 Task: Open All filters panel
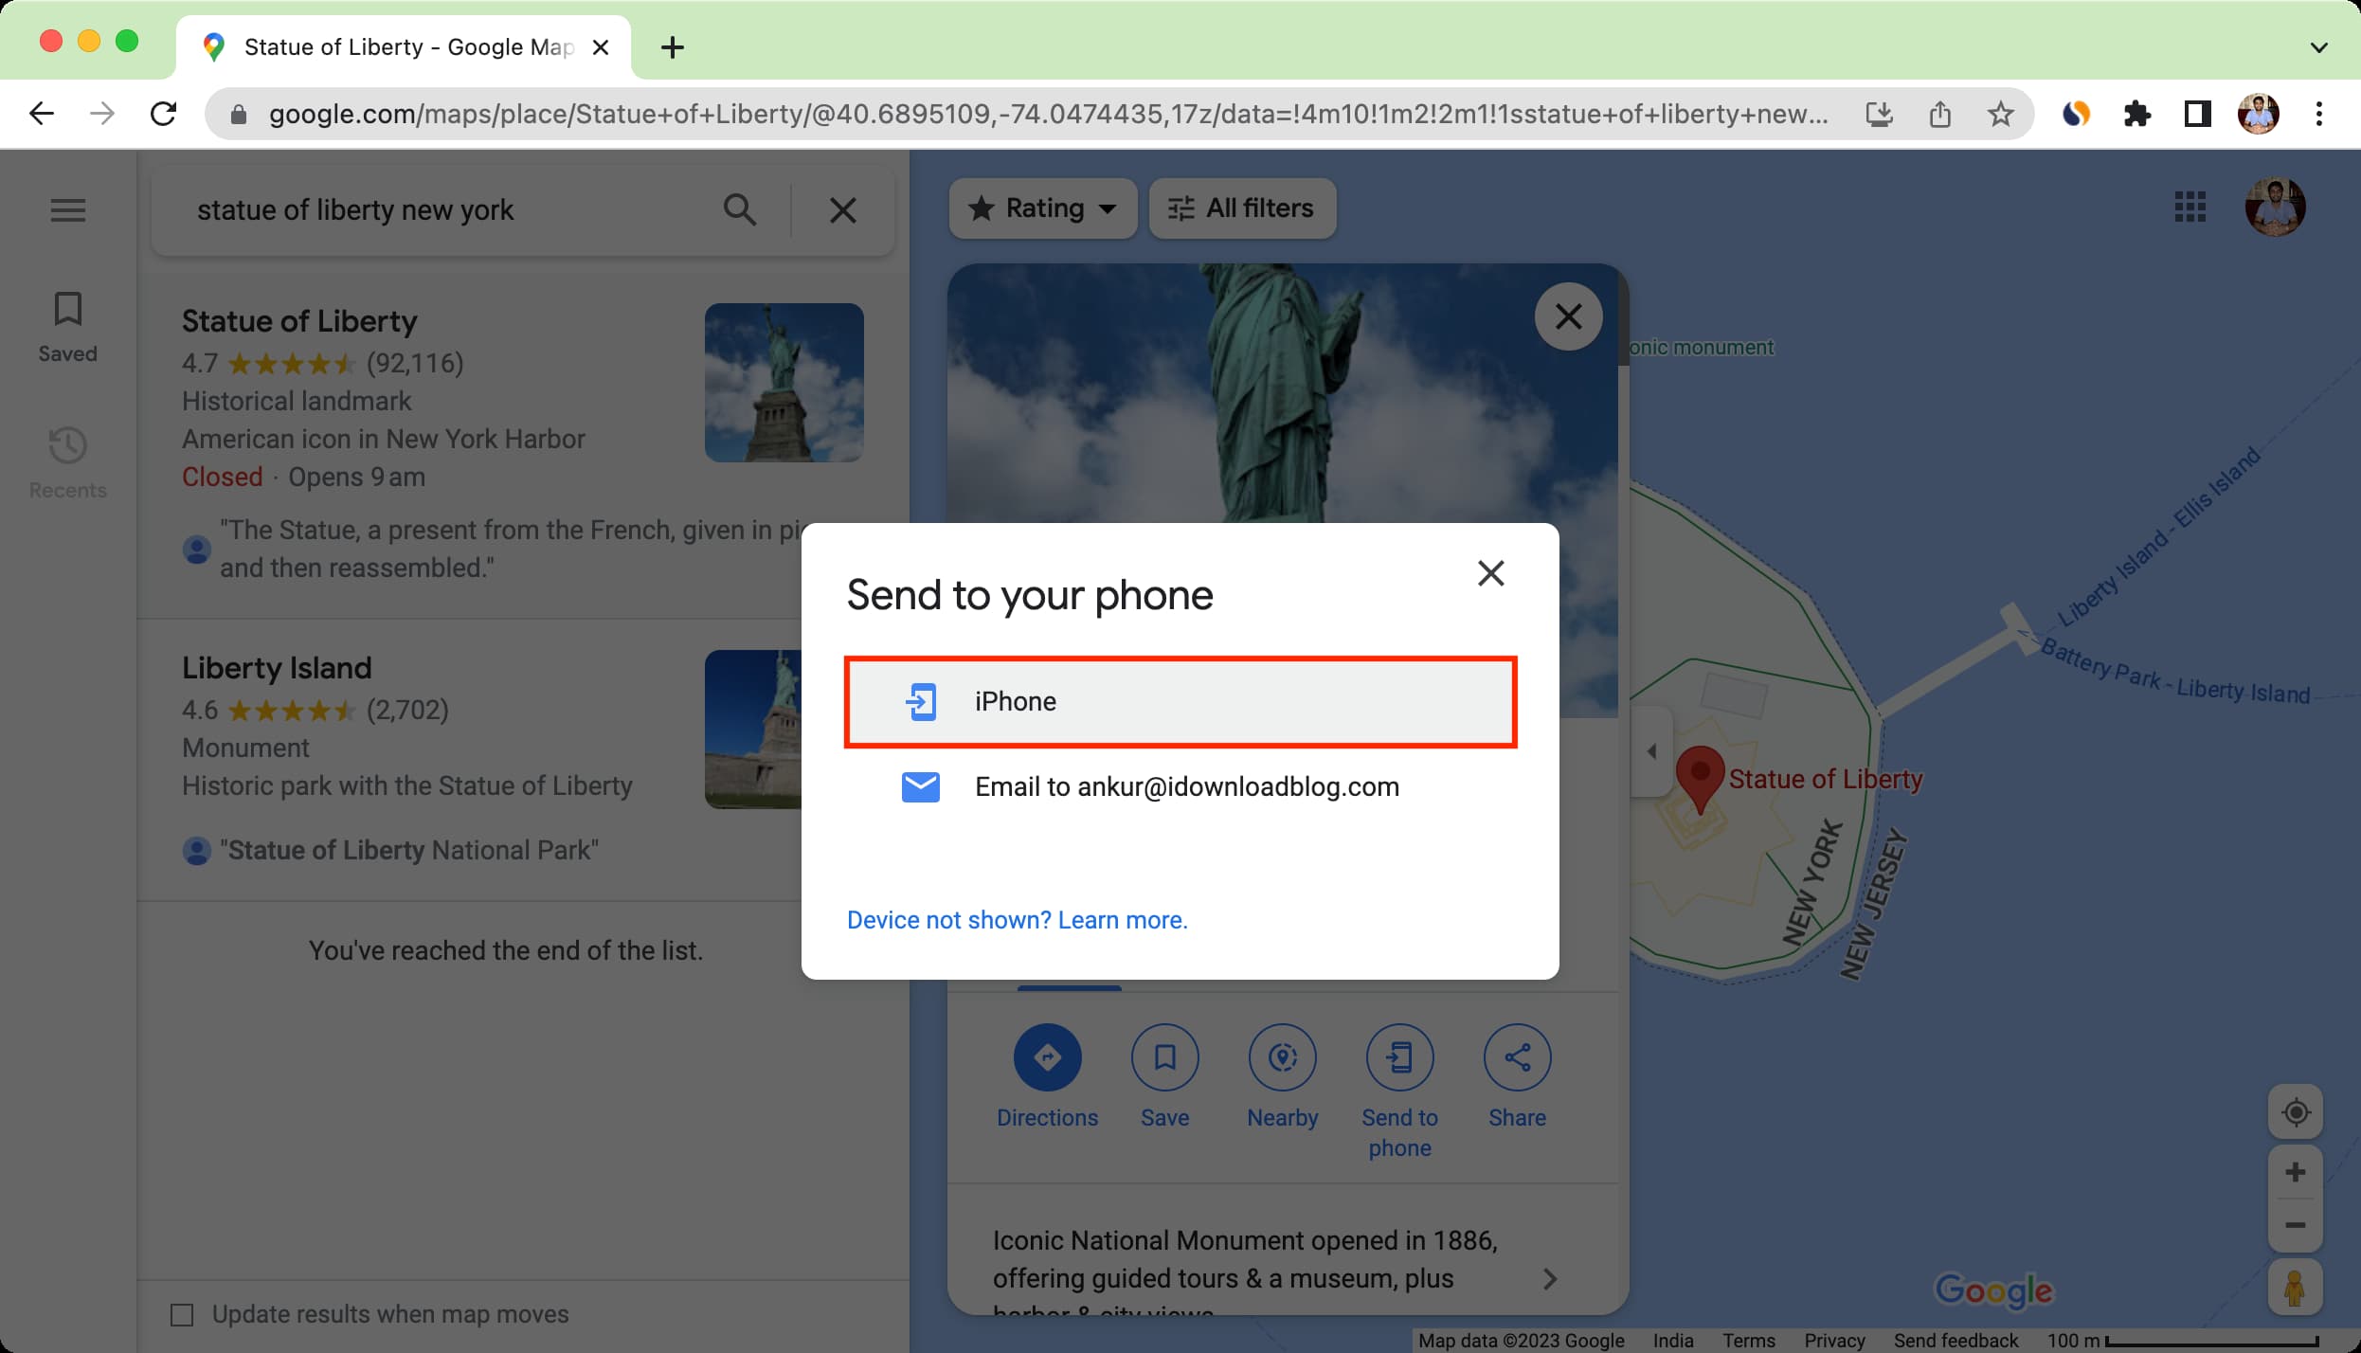pyautogui.click(x=1242, y=208)
